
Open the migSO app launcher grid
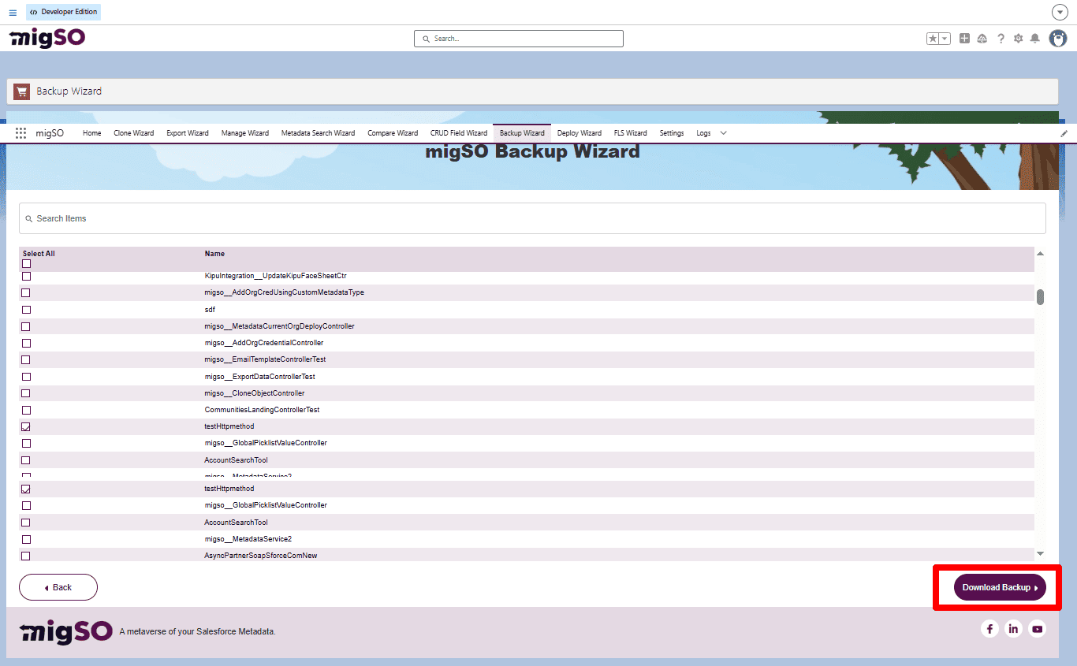pos(21,133)
